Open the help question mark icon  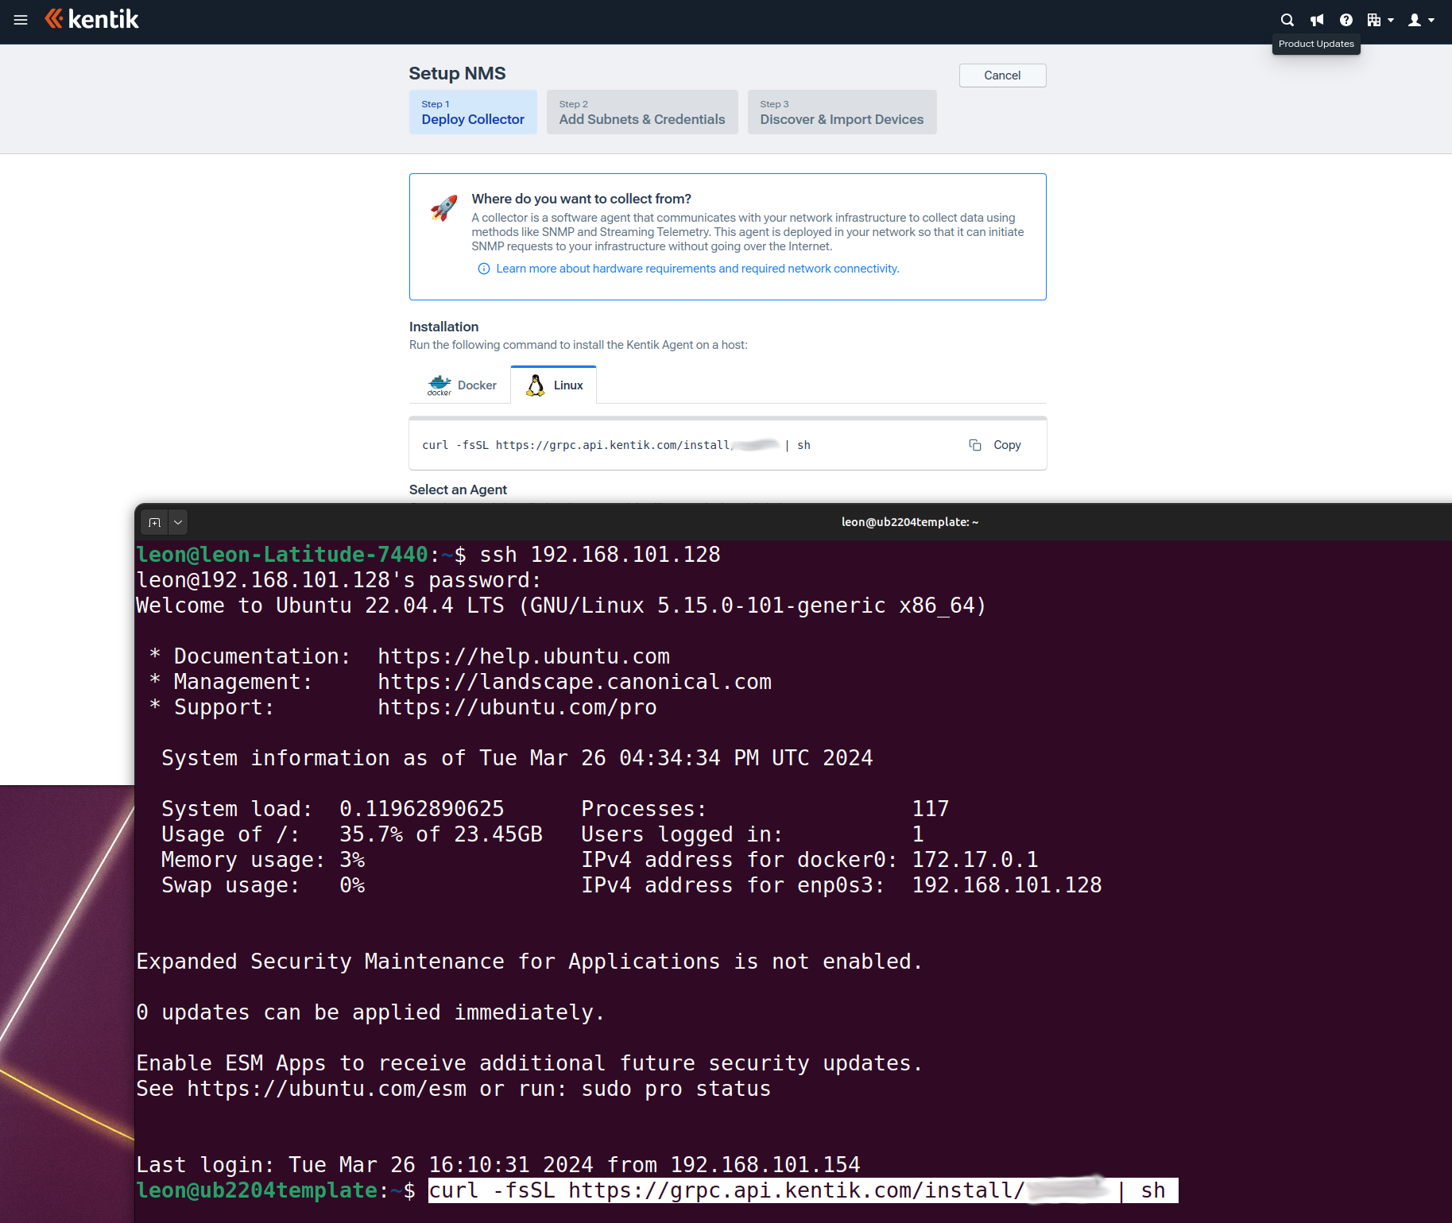pos(1346,20)
